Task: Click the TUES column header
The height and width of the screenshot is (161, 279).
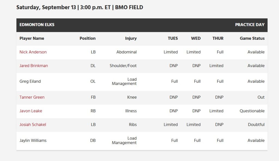Action: [173, 38]
